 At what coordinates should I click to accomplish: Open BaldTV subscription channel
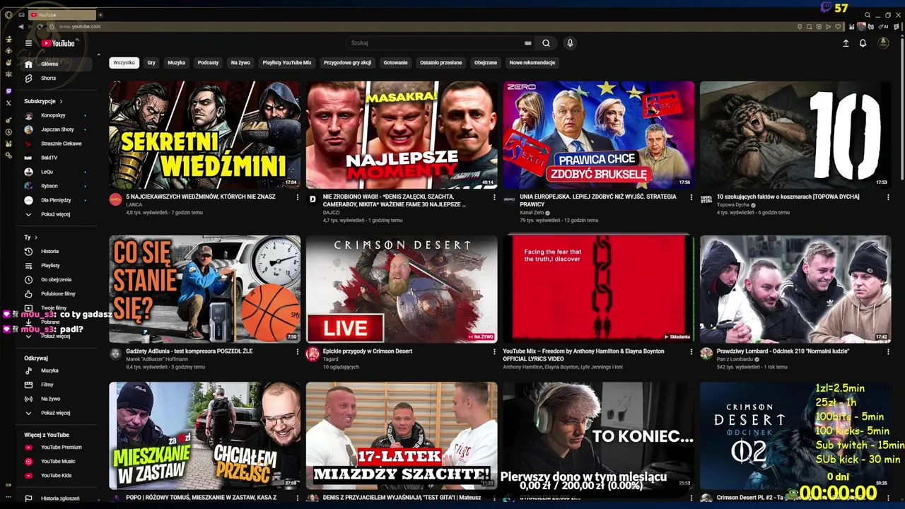tap(57, 158)
